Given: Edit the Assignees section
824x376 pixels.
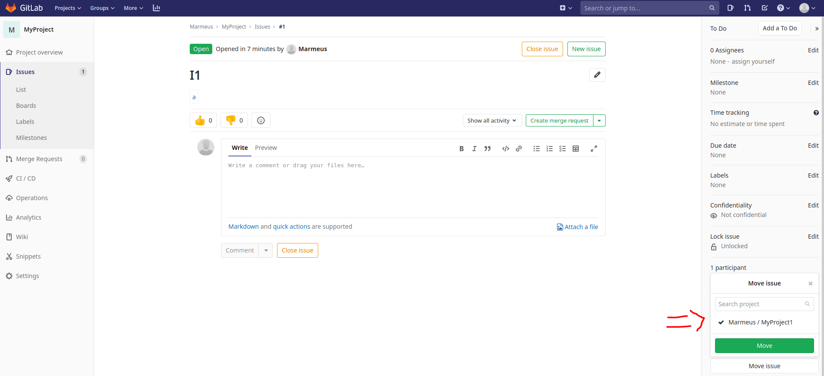Looking at the screenshot, I should click(x=813, y=50).
